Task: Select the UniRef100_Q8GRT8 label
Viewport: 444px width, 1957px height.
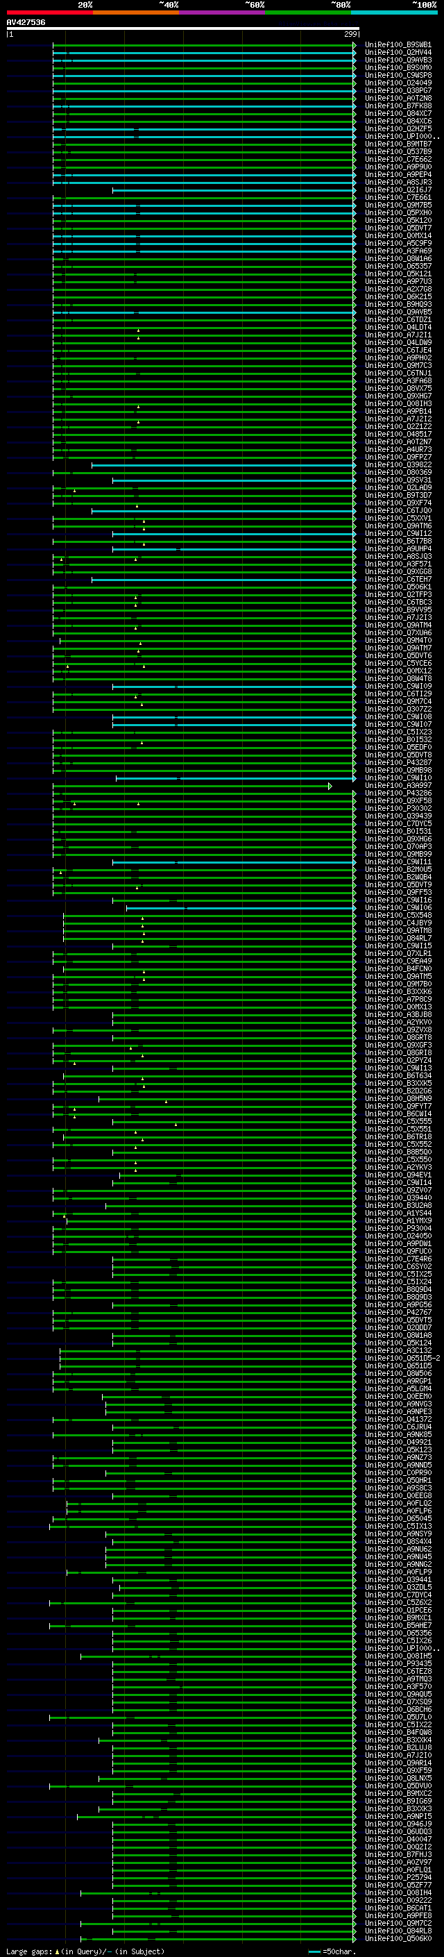Action: (x=398, y=1038)
